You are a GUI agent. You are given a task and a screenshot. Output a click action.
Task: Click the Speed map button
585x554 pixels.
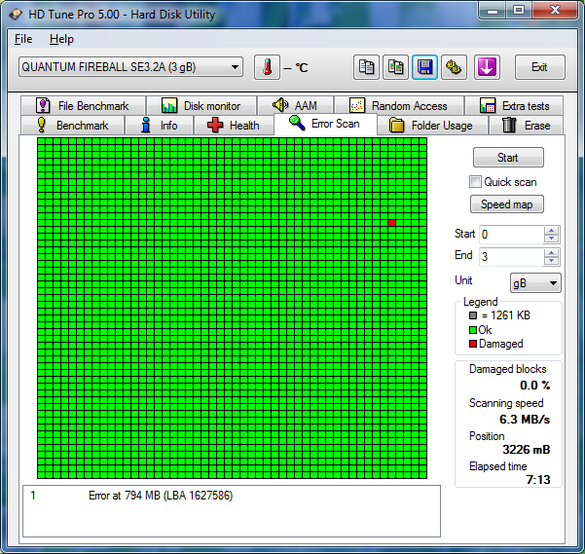(508, 204)
